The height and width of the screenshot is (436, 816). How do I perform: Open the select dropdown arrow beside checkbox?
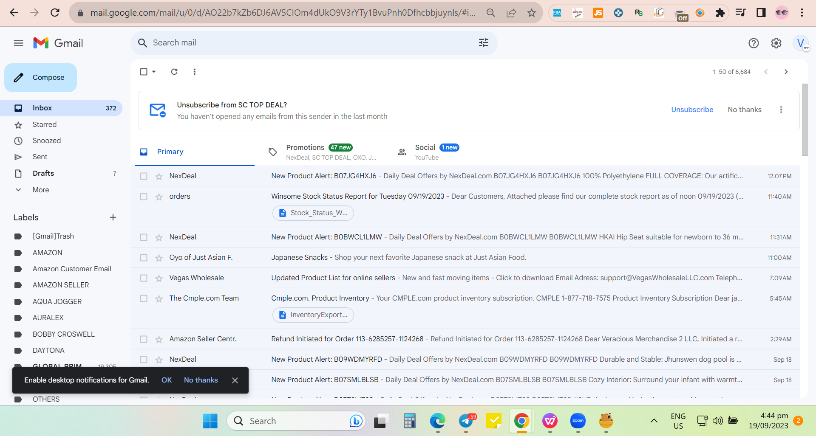pyautogui.click(x=154, y=72)
